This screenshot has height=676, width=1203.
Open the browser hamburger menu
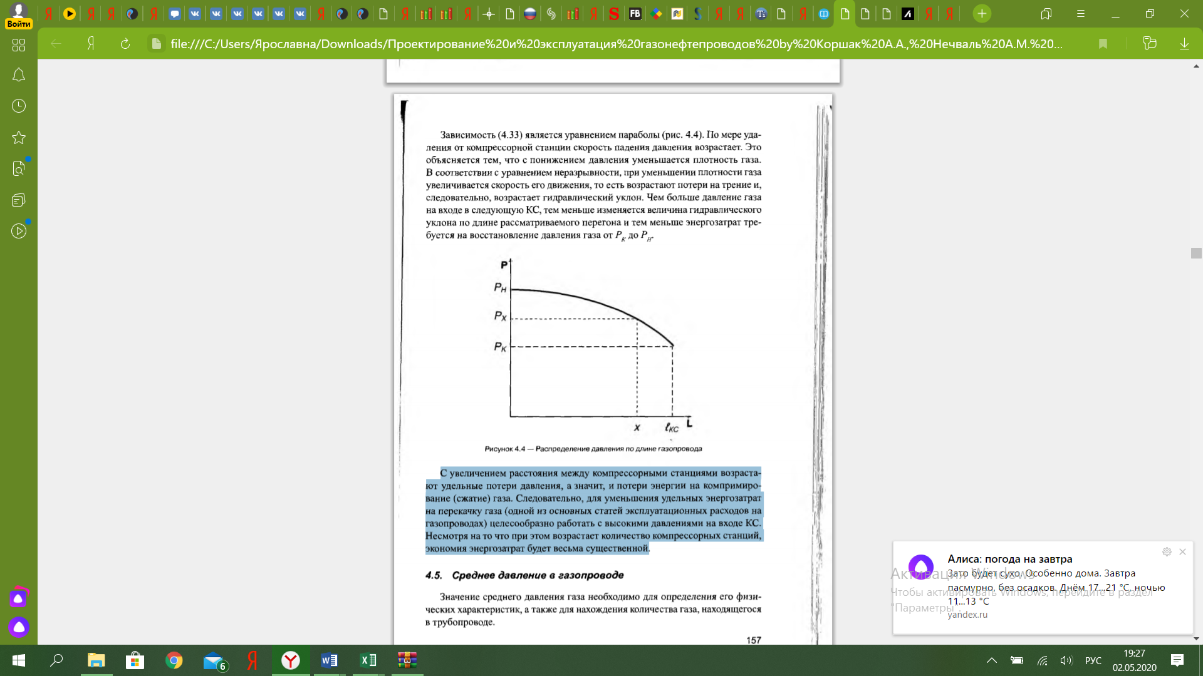[x=1081, y=14]
